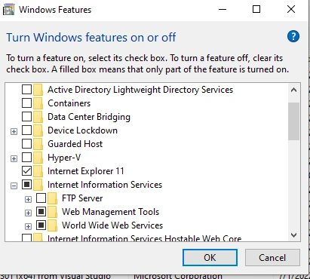This screenshot has width=310, height=279.
Task: Uncheck the Internet Explorer 11 checkbox
Action: (26, 171)
